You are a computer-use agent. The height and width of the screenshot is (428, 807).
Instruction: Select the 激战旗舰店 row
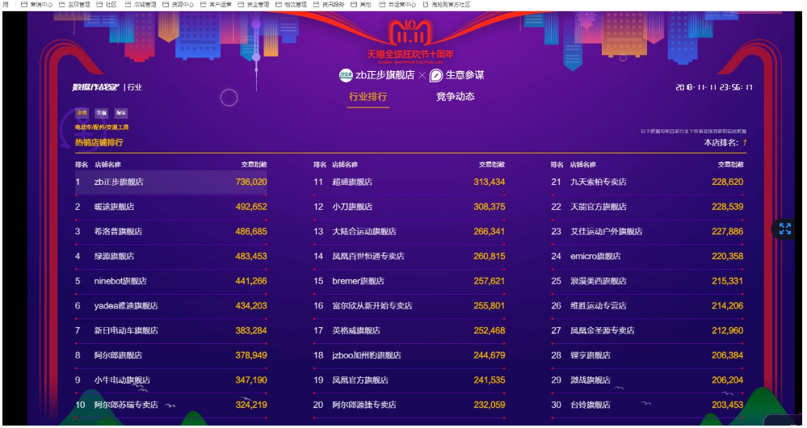(647, 380)
